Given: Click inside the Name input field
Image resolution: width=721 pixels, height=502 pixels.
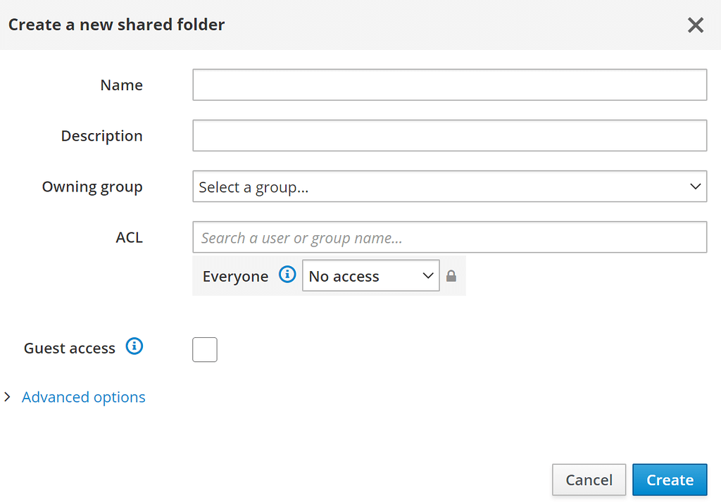Looking at the screenshot, I should 450,84.
